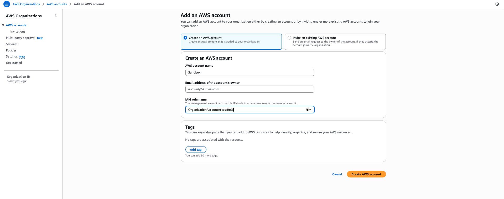Click the top-right console settings icon

(497, 4)
